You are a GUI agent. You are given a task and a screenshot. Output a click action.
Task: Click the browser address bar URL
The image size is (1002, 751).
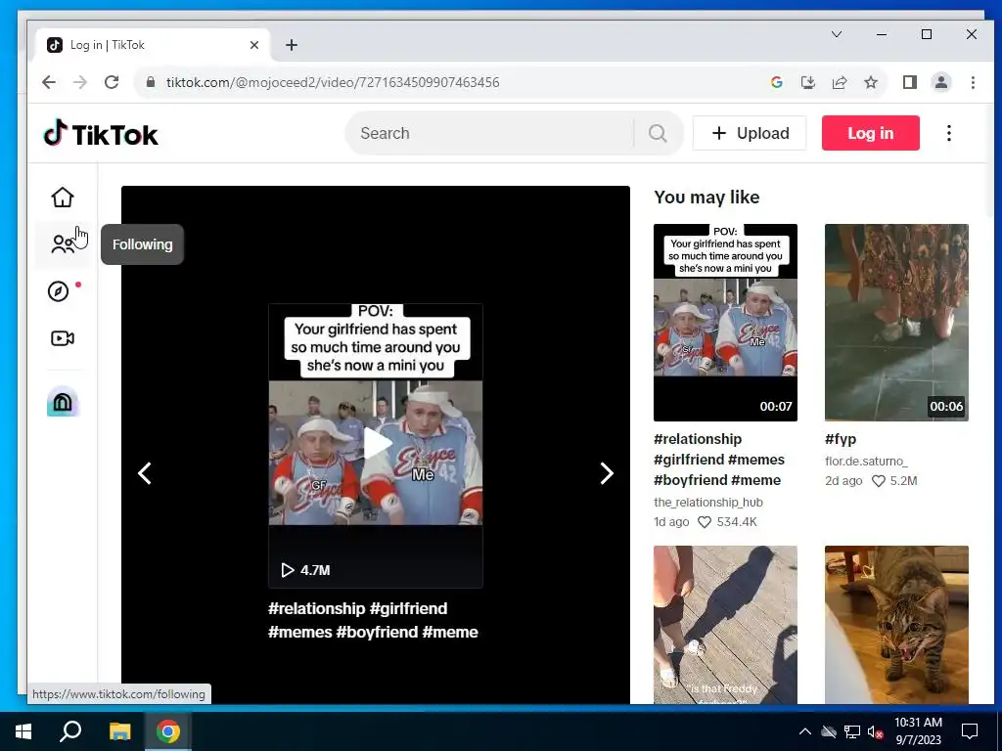[x=333, y=82]
